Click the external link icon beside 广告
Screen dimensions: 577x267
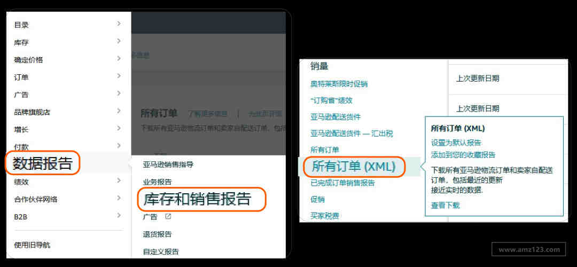168,216
